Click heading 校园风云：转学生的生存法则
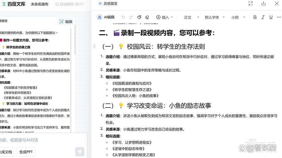The height and width of the screenshot is (158, 282). [166, 47]
